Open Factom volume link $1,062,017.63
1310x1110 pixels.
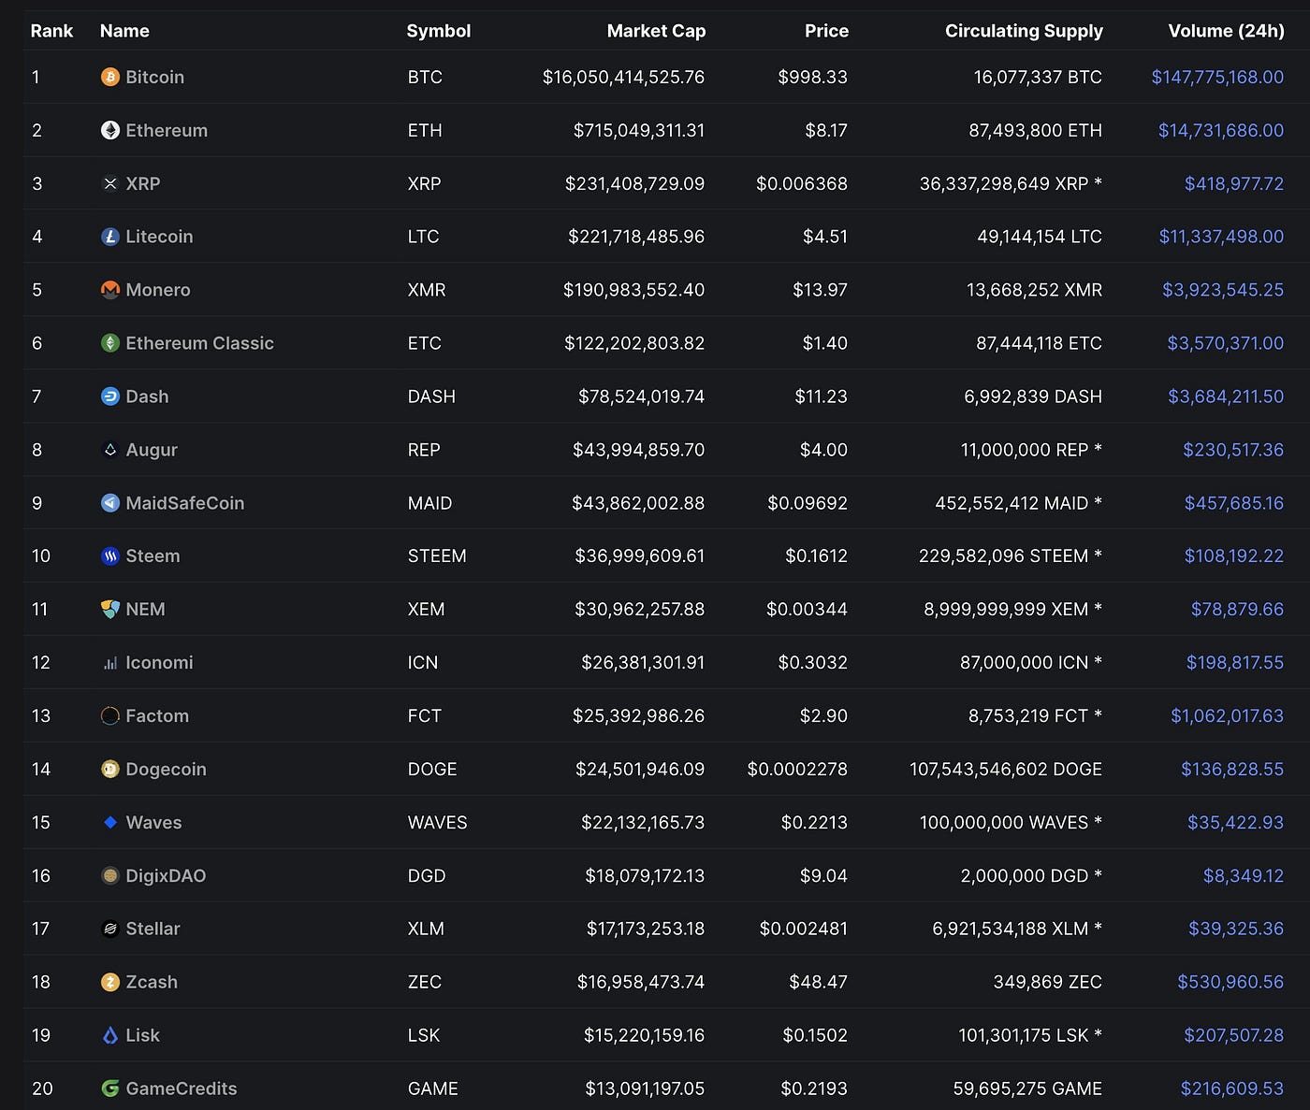[1227, 715]
